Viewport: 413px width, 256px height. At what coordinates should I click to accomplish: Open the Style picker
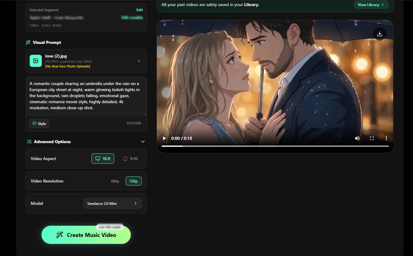39,123
